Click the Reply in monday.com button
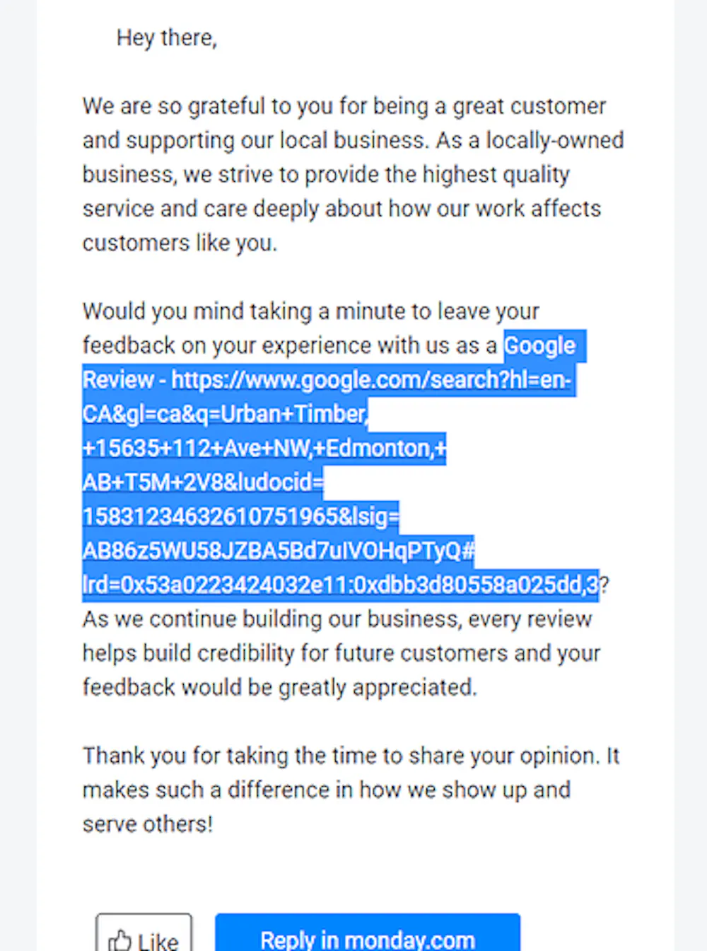707x951 pixels. tap(367, 938)
